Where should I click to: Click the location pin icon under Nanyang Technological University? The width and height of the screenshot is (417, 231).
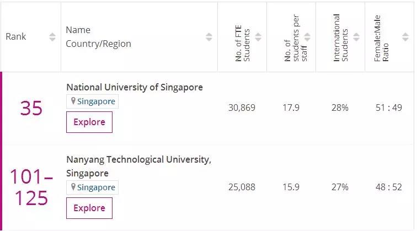tap(73, 187)
